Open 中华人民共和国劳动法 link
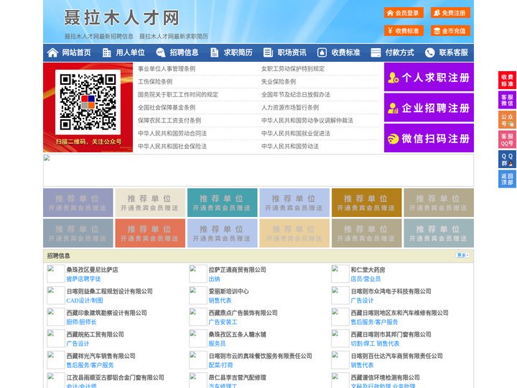Image resolution: width=517 pixels, height=388 pixels. tap(290, 146)
